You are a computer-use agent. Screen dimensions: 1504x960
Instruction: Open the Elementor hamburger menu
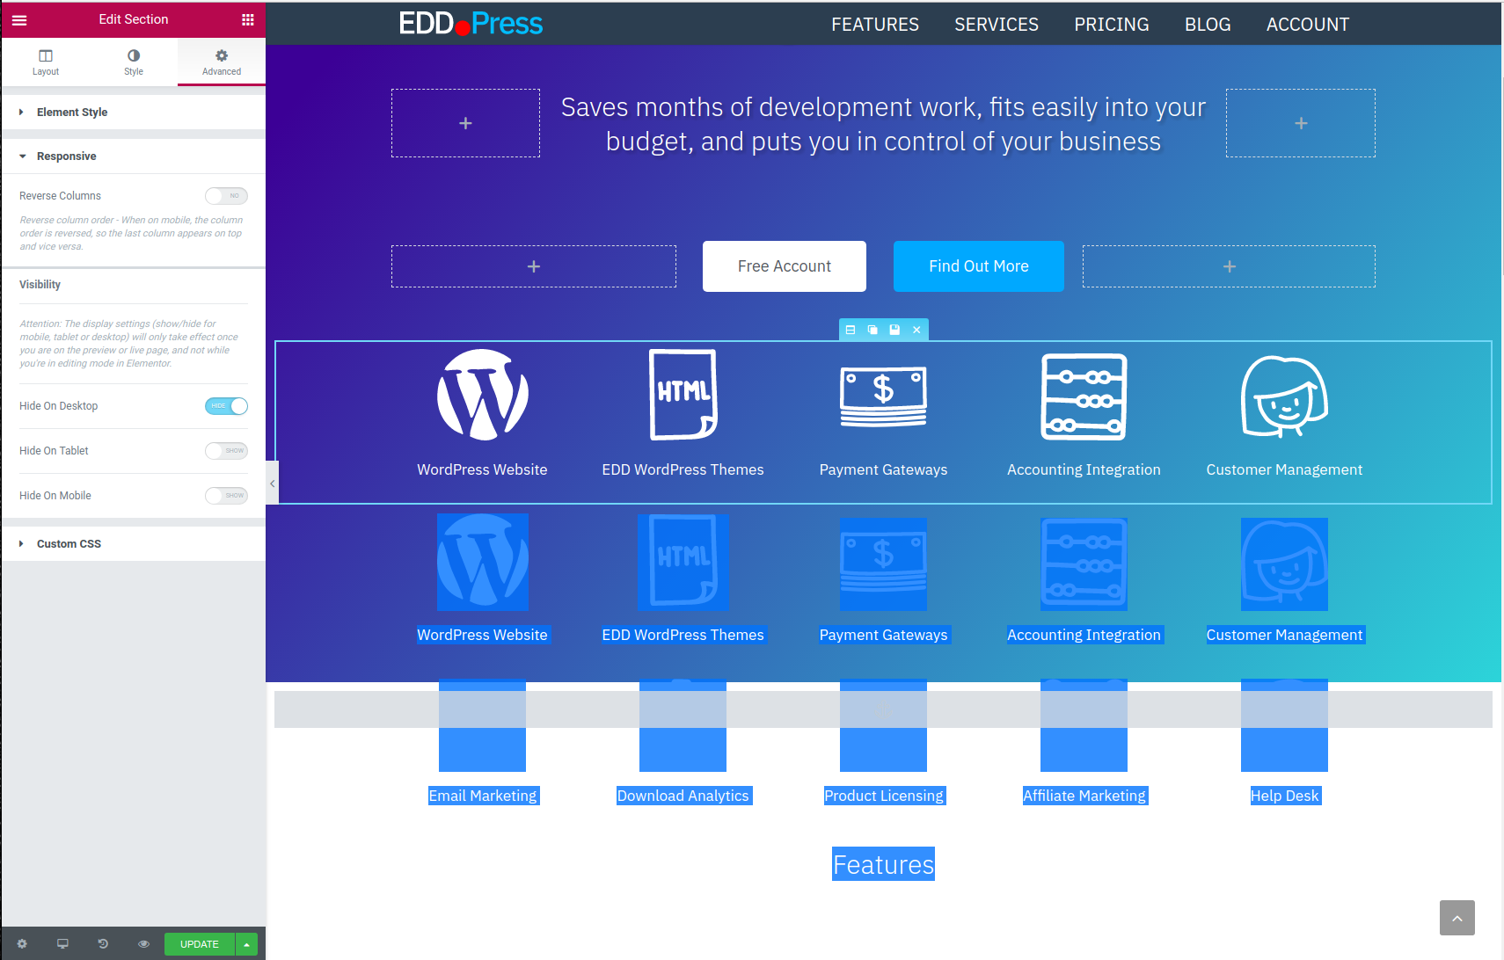pos(19,19)
